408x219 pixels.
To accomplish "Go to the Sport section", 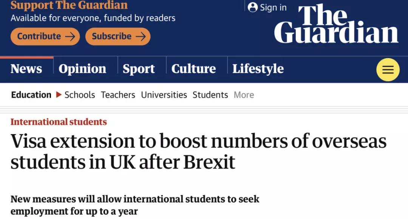I will 139,69.
